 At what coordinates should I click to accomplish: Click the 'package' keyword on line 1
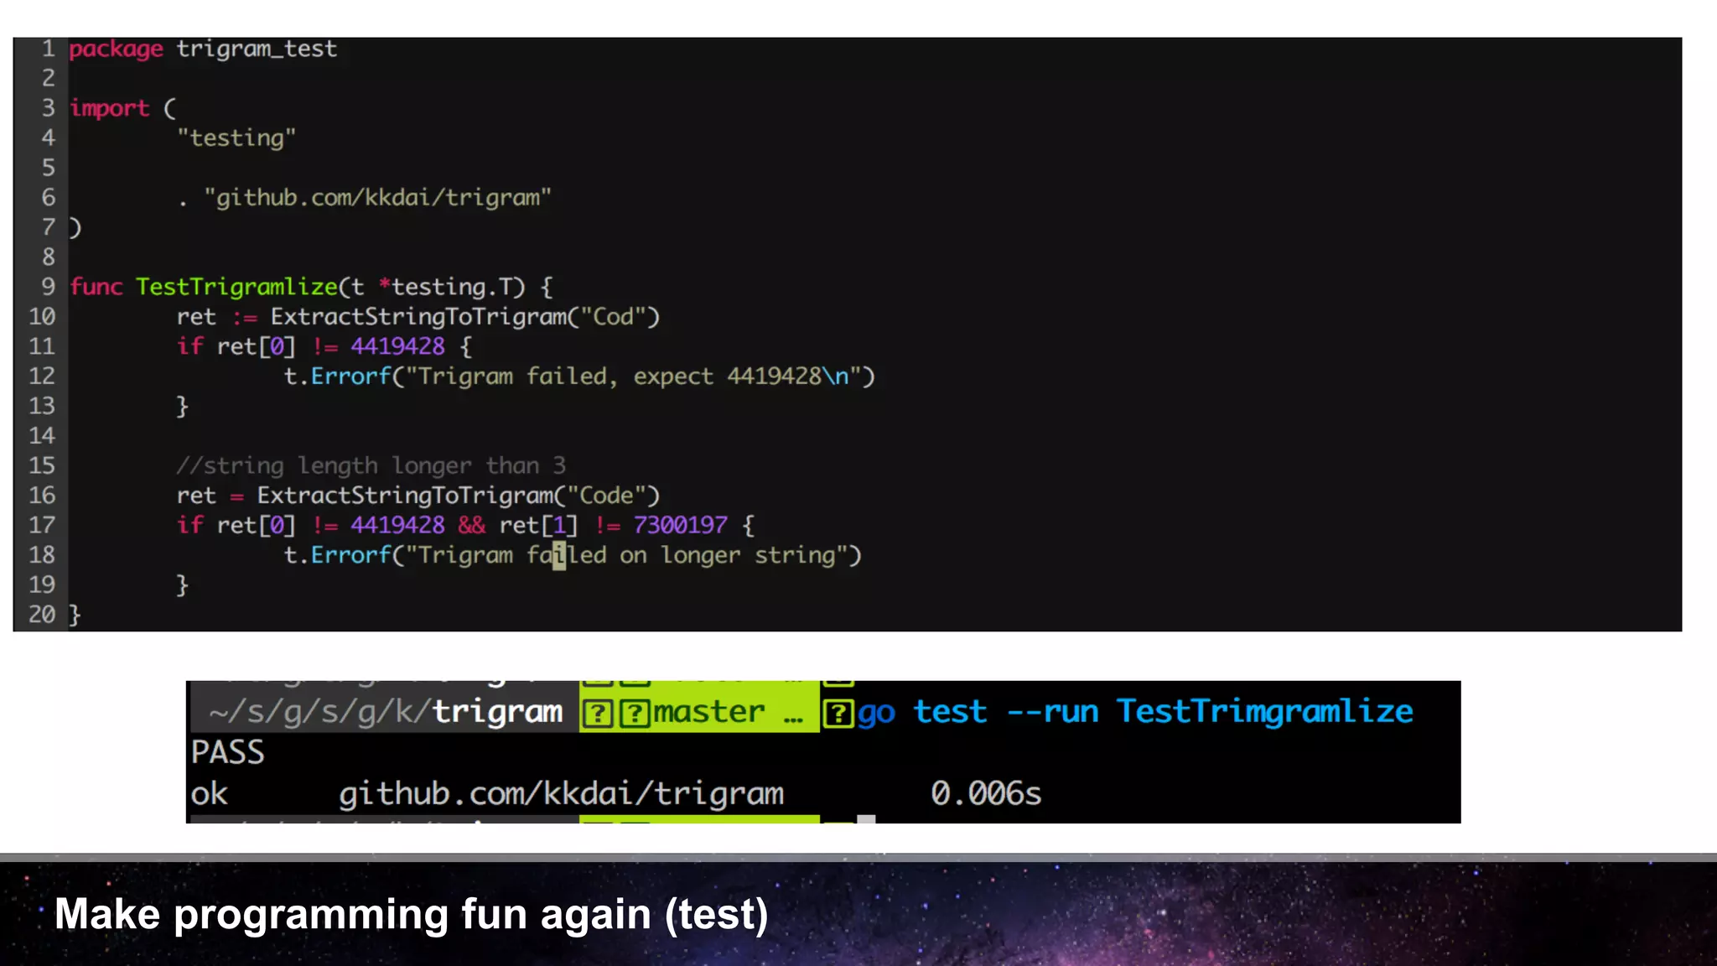116,49
